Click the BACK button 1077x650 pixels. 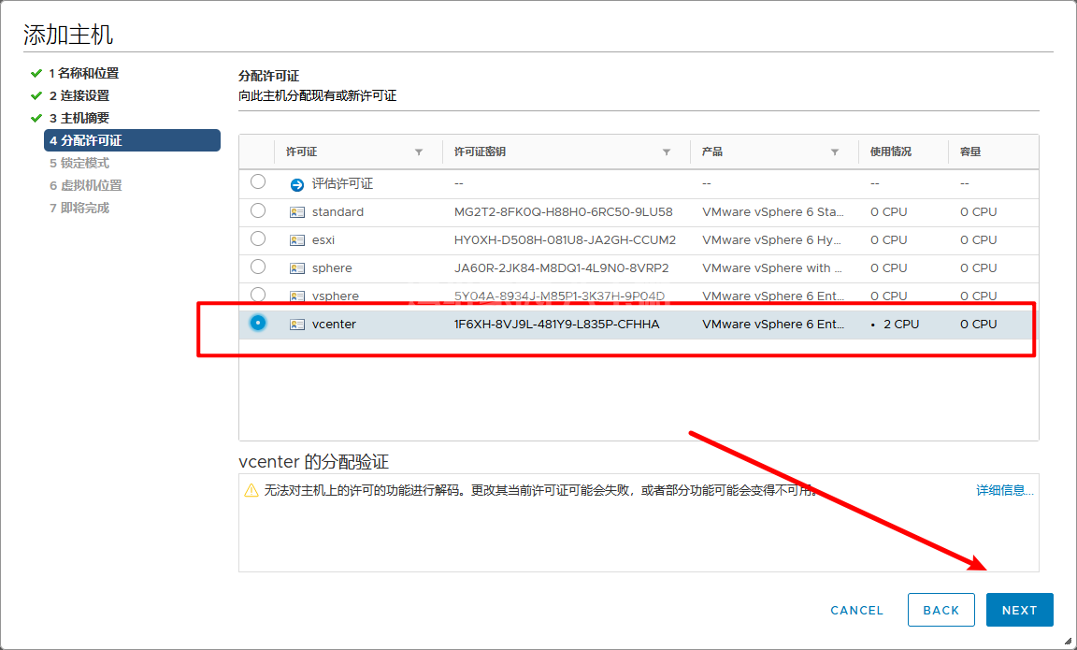pyautogui.click(x=941, y=610)
